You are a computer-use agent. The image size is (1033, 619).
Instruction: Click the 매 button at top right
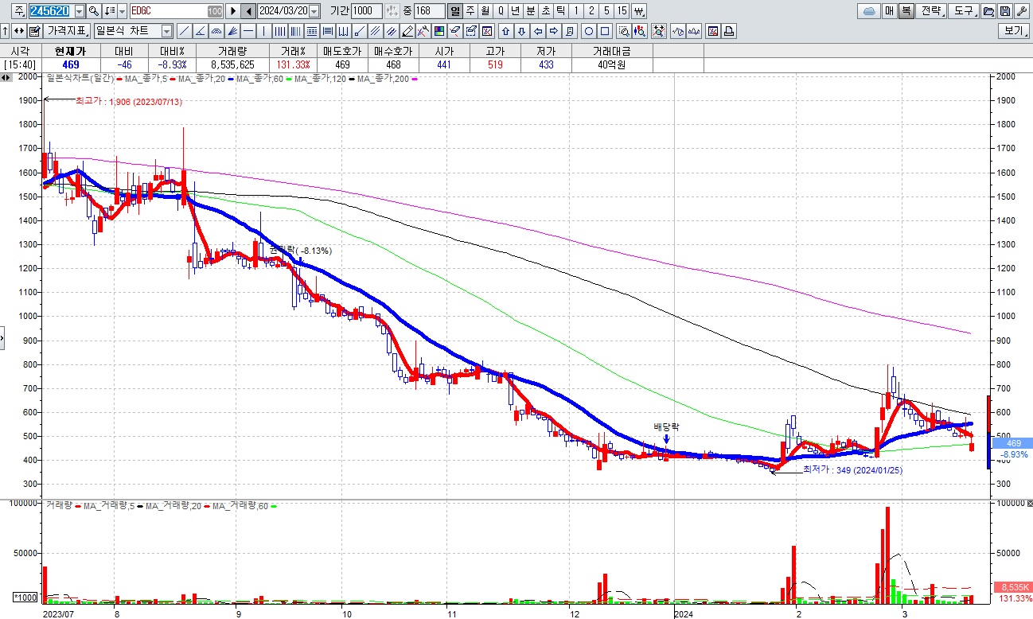pos(890,11)
